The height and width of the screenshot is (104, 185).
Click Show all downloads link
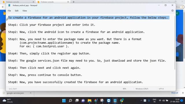(175, 93)
